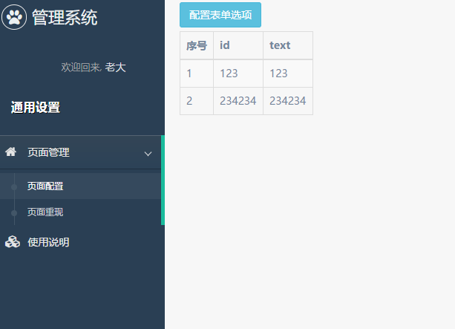The width and height of the screenshot is (455, 329).
Task: Open the 页面管理 menu
Action: (x=81, y=152)
